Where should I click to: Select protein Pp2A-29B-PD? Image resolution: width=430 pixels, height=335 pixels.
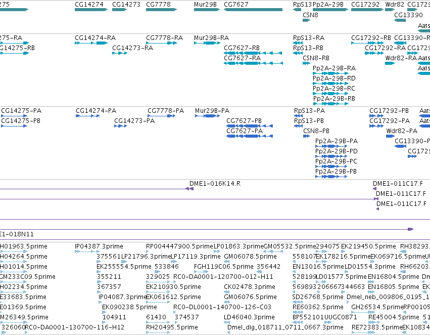(x=336, y=151)
